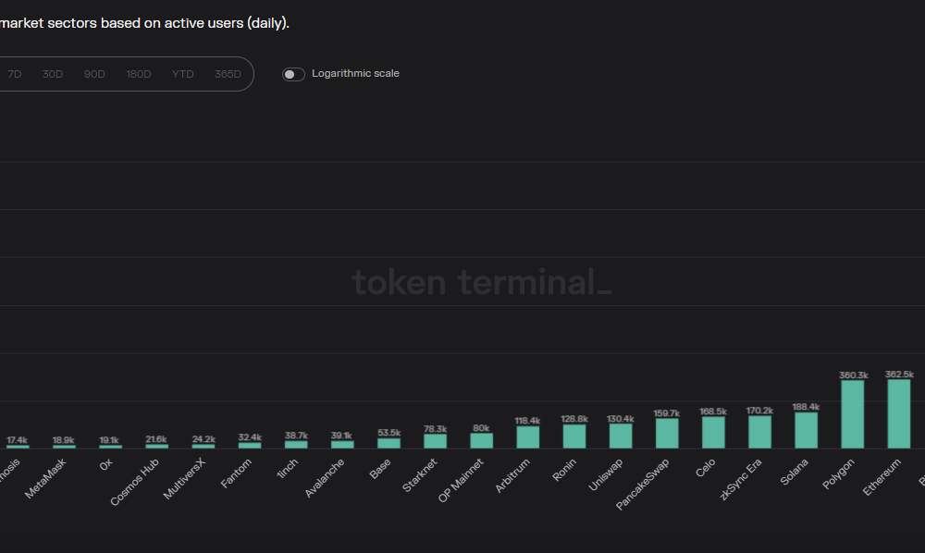Click the Starknet axis label

pos(419,475)
